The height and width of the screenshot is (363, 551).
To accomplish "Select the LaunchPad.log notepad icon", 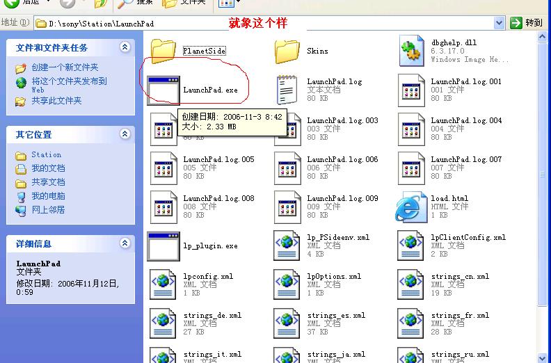I will click(x=287, y=90).
